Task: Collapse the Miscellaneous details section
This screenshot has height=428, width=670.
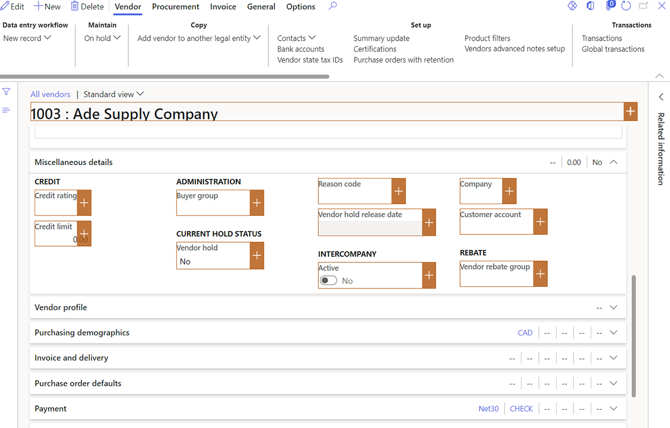Action: click(x=613, y=162)
